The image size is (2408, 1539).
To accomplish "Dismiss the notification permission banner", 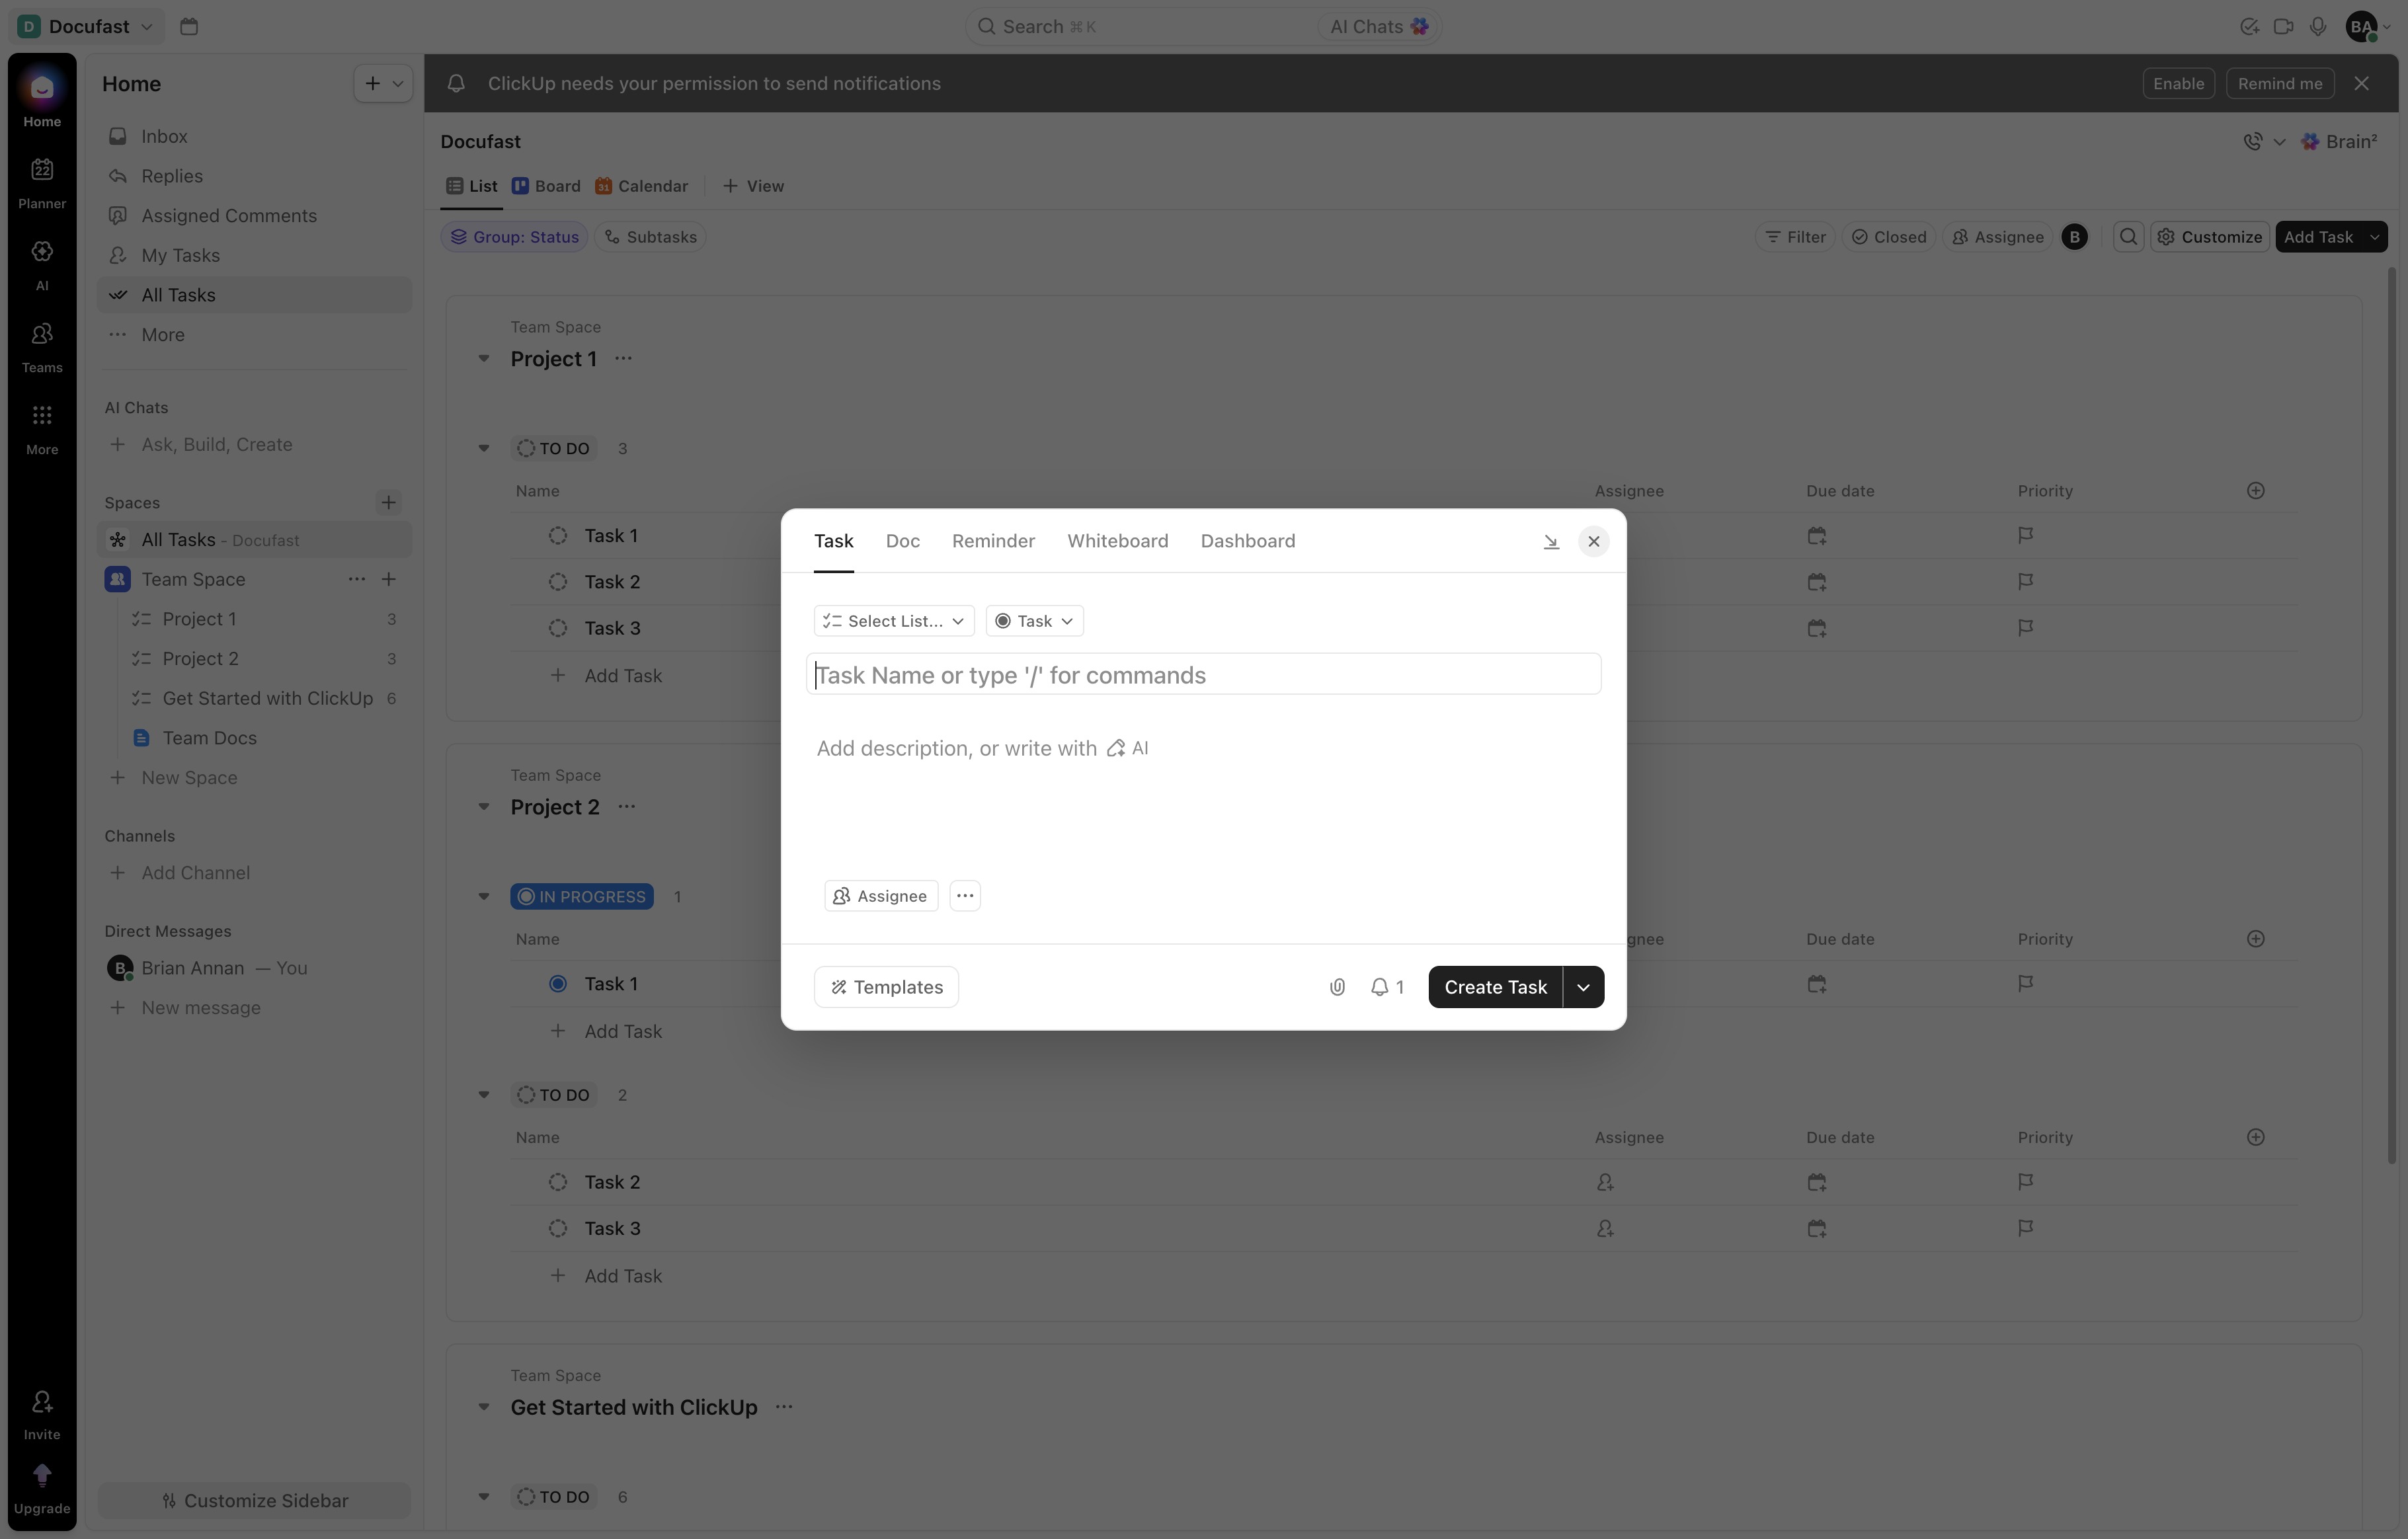I will click(2361, 83).
